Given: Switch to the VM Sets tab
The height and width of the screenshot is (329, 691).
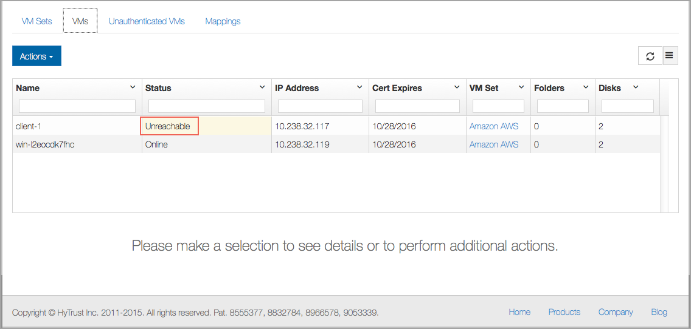Looking at the screenshot, I should point(36,21).
